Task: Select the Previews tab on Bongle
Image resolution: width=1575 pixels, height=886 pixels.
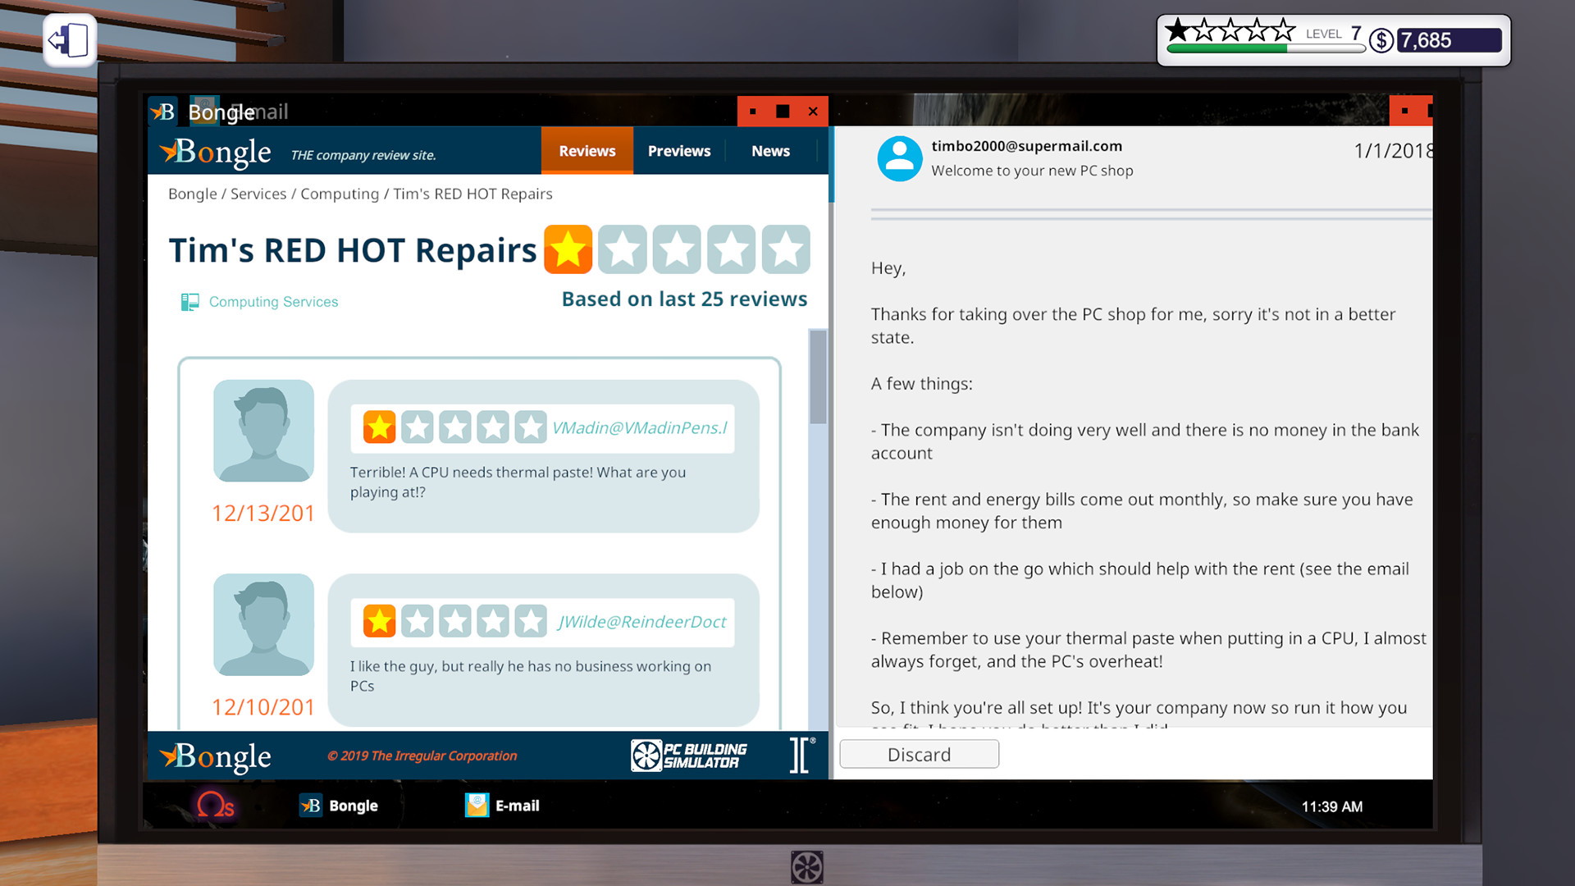Action: tap(678, 150)
